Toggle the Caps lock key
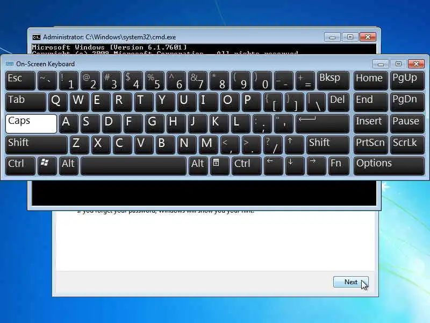The height and width of the screenshot is (323, 430). coord(31,124)
